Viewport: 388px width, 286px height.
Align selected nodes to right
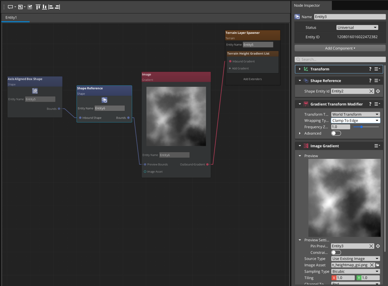pos(57,7)
